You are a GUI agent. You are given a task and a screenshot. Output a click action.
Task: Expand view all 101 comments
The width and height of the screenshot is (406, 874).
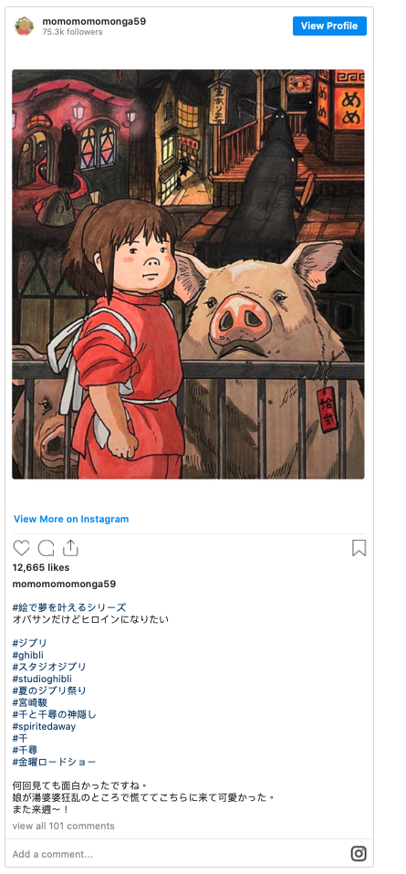pyautogui.click(x=64, y=827)
